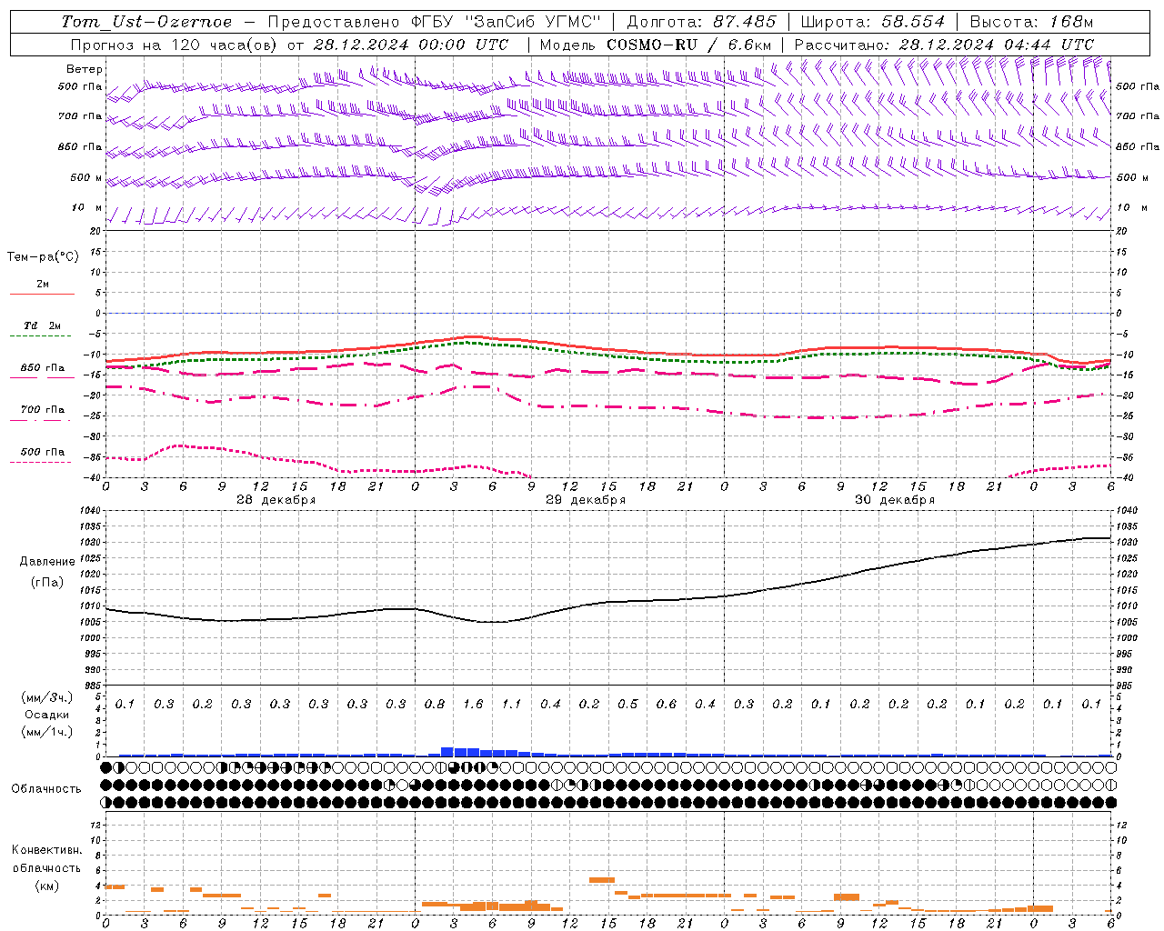
Task: Click the '30 декабря' date label
Action: click(x=895, y=500)
